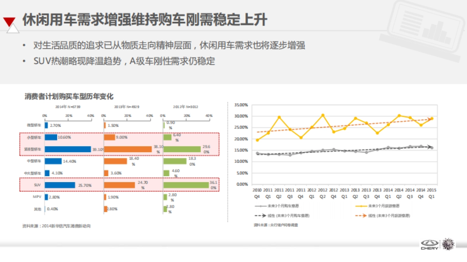
Task: Click the red triangle marker before the title
Action: pos(9,21)
